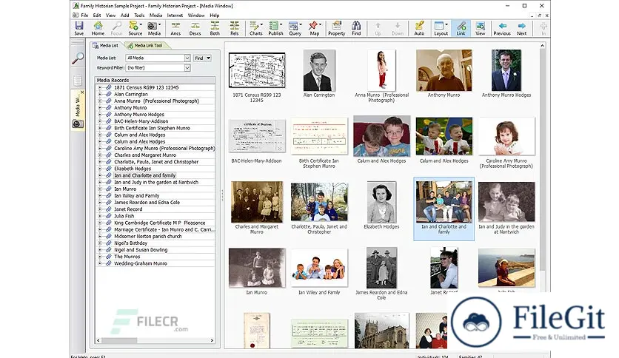The width and height of the screenshot is (619, 358).
Task: Click the camera icon in left sidebar
Action: coord(78,124)
